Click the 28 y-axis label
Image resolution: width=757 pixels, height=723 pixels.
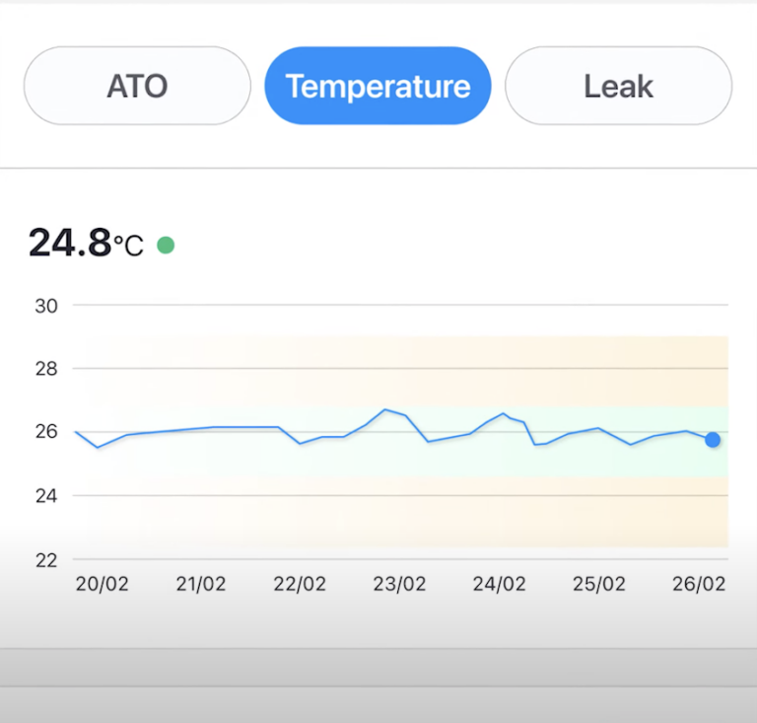[46, 369]
